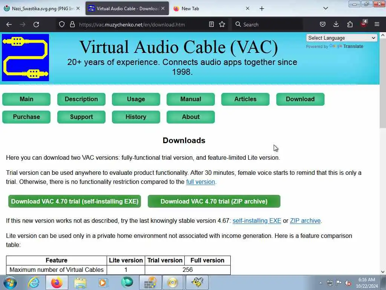
Task: Click Firefox icon in the taskbar
Action: (x=57, y=282)
